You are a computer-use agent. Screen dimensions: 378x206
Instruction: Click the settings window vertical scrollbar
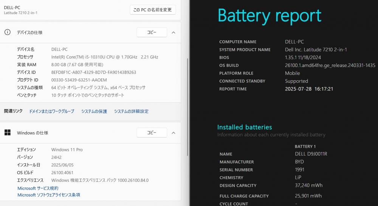(187, 107)
